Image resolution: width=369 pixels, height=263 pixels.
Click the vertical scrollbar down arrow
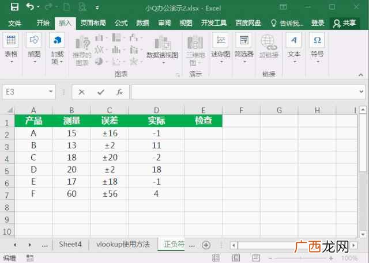click(363, 234)
